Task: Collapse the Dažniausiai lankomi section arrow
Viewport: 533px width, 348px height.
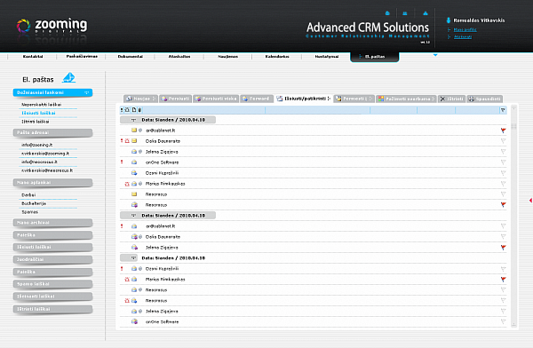Action: pyautogui.click(x=87, y=92)
